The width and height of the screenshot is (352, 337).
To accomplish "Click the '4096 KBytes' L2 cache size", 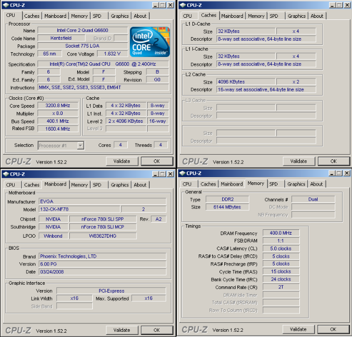I will (x=246, y=82).
